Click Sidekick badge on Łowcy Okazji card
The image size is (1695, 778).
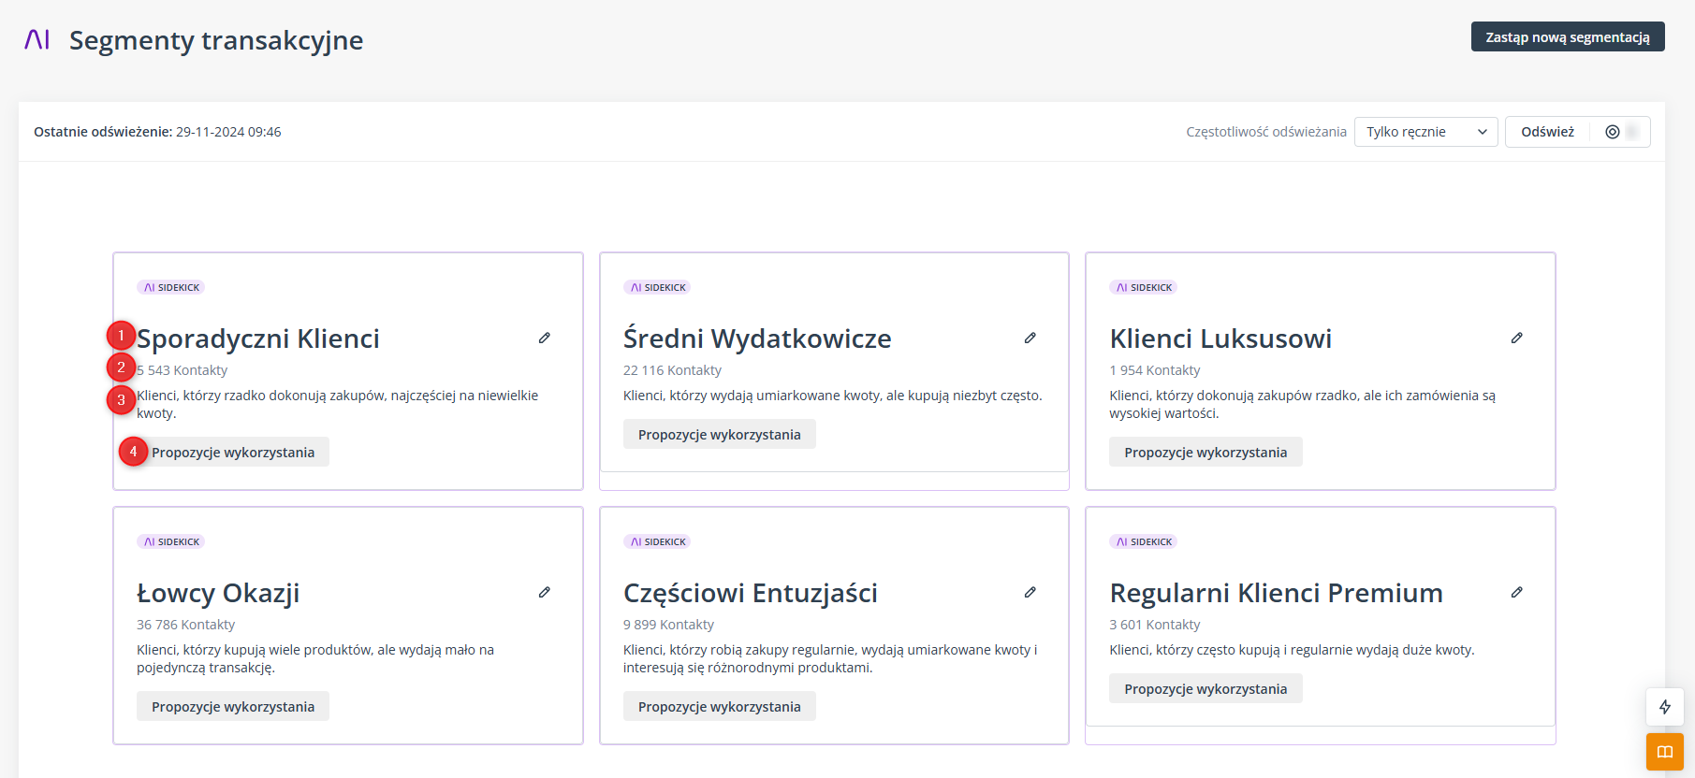pos(171,541)
